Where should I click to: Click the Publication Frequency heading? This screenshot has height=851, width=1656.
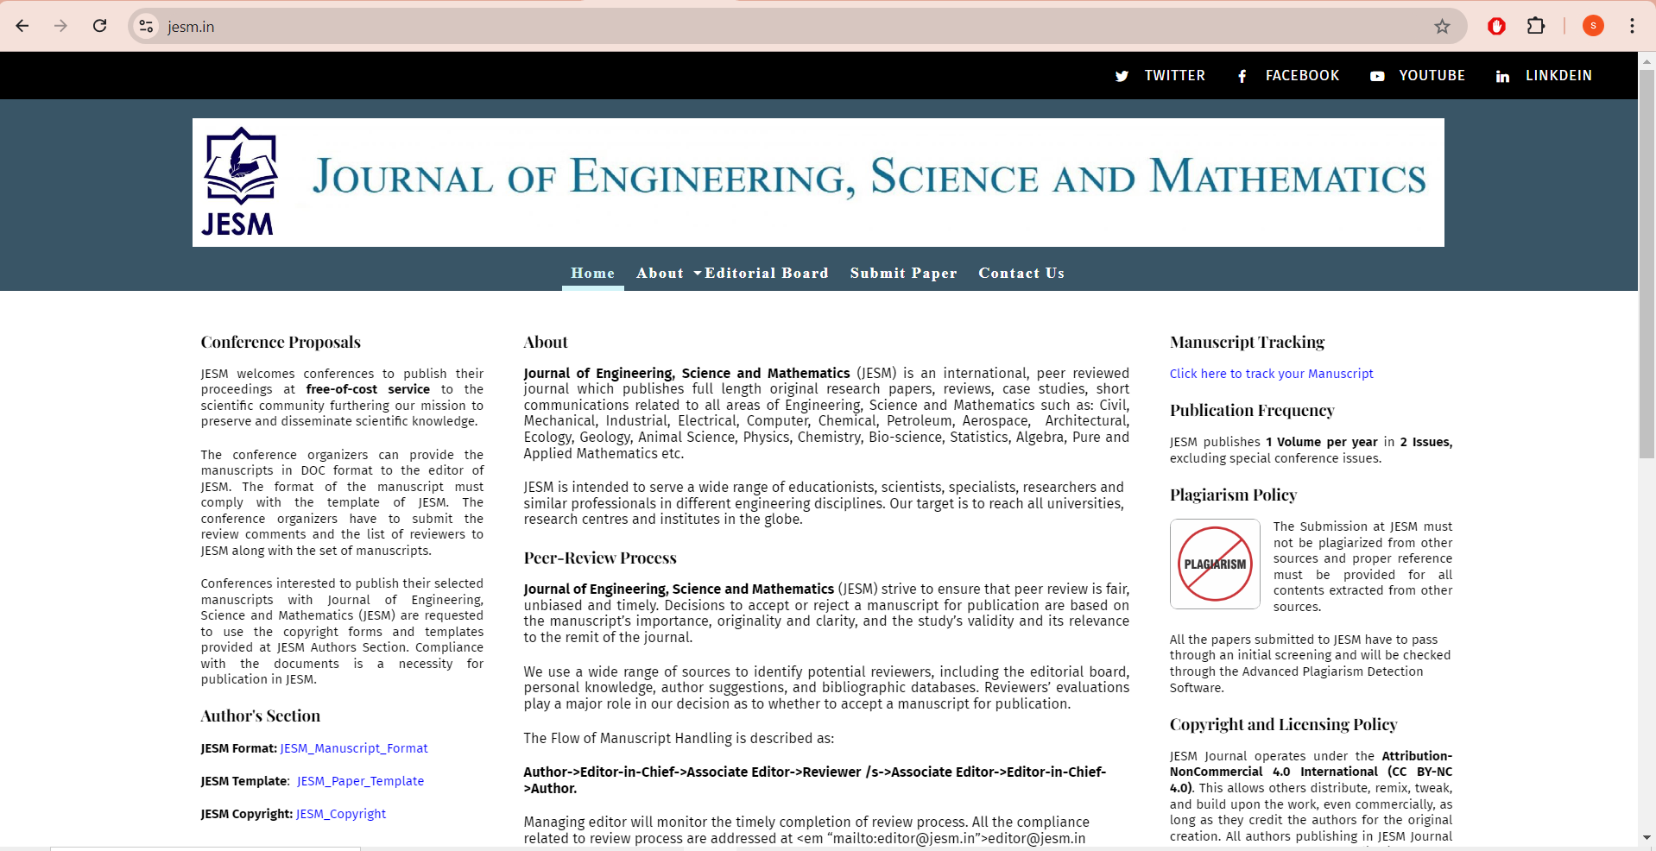1252,410
